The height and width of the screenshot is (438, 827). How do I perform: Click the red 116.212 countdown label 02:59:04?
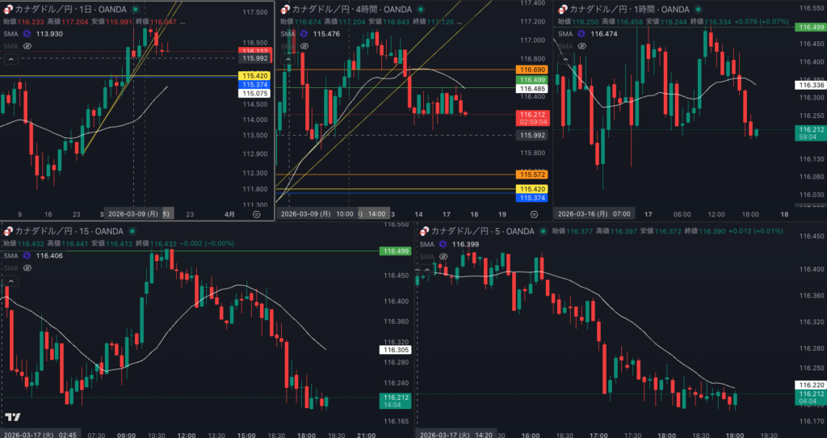(x=531, y=118)
